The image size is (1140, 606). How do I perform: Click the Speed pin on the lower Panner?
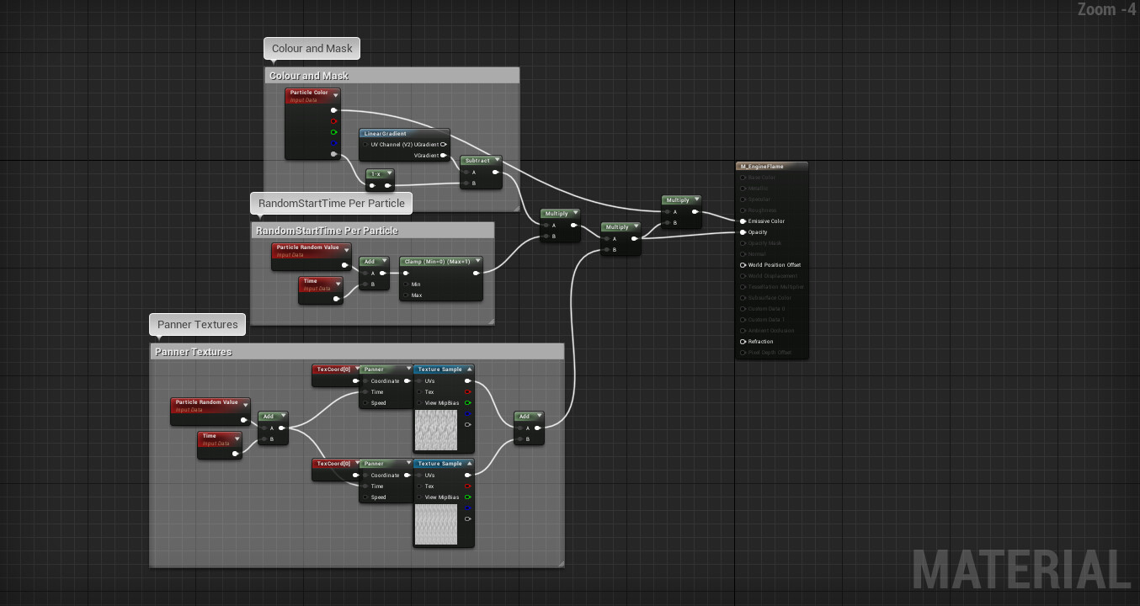point(365,497)
